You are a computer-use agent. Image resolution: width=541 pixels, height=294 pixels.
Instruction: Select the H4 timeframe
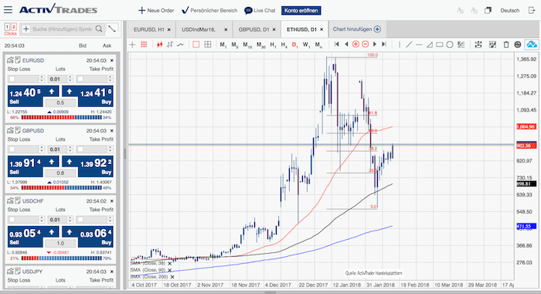tap(284, 45)
